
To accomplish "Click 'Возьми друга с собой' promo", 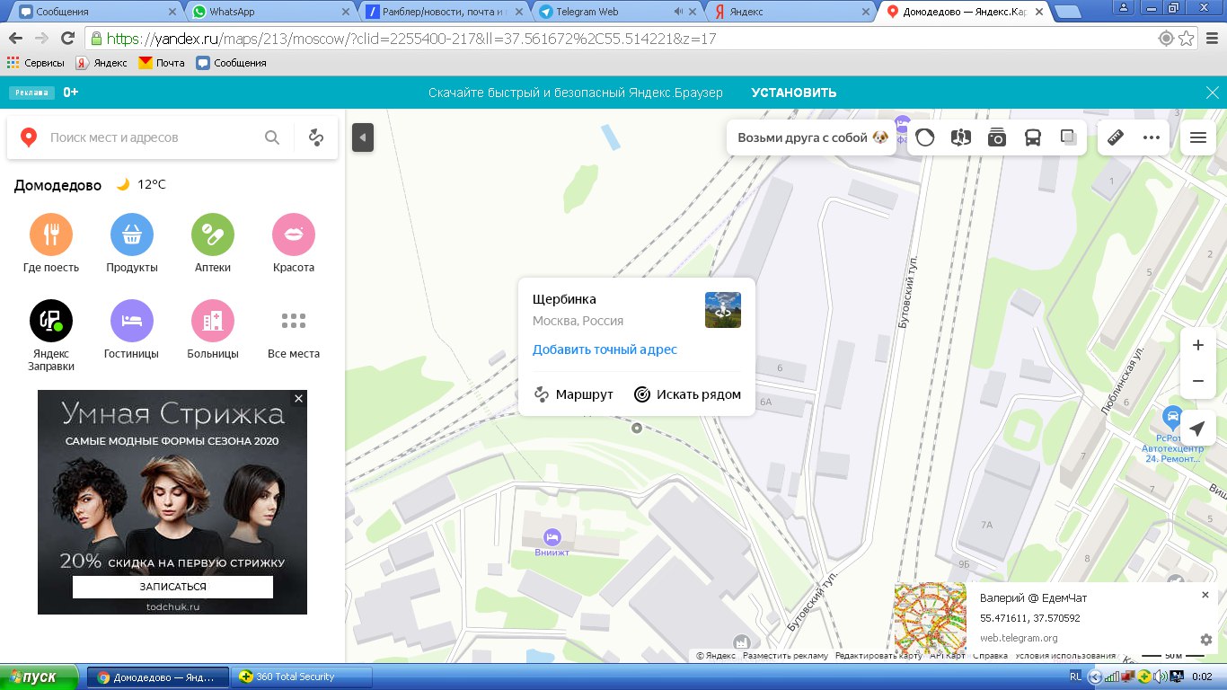I will [812, 137].
